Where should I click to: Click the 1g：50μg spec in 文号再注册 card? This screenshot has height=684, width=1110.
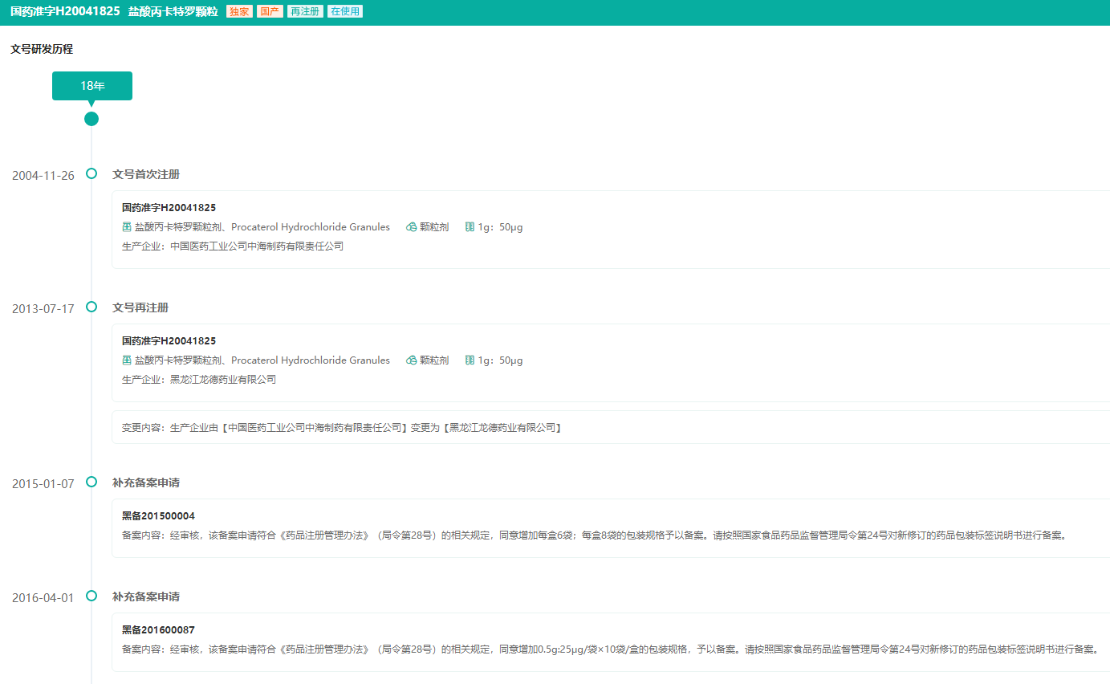pos(500,360)
